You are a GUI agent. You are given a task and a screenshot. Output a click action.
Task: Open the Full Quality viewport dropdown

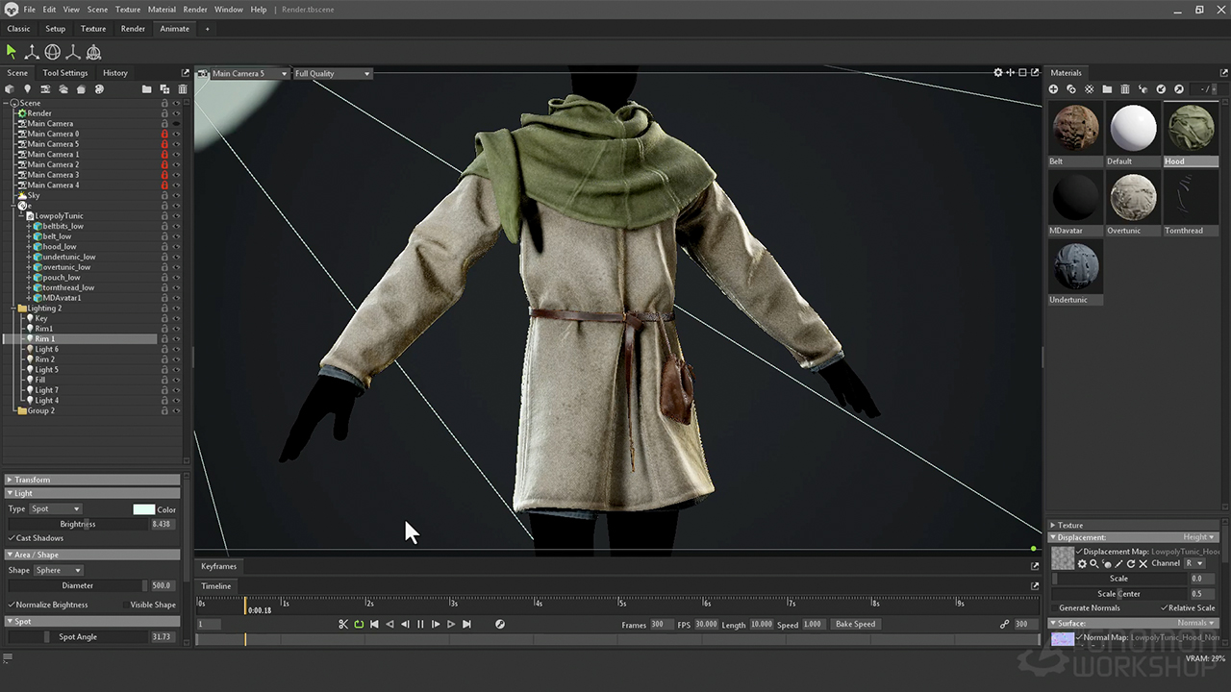[x=332, y=74]
